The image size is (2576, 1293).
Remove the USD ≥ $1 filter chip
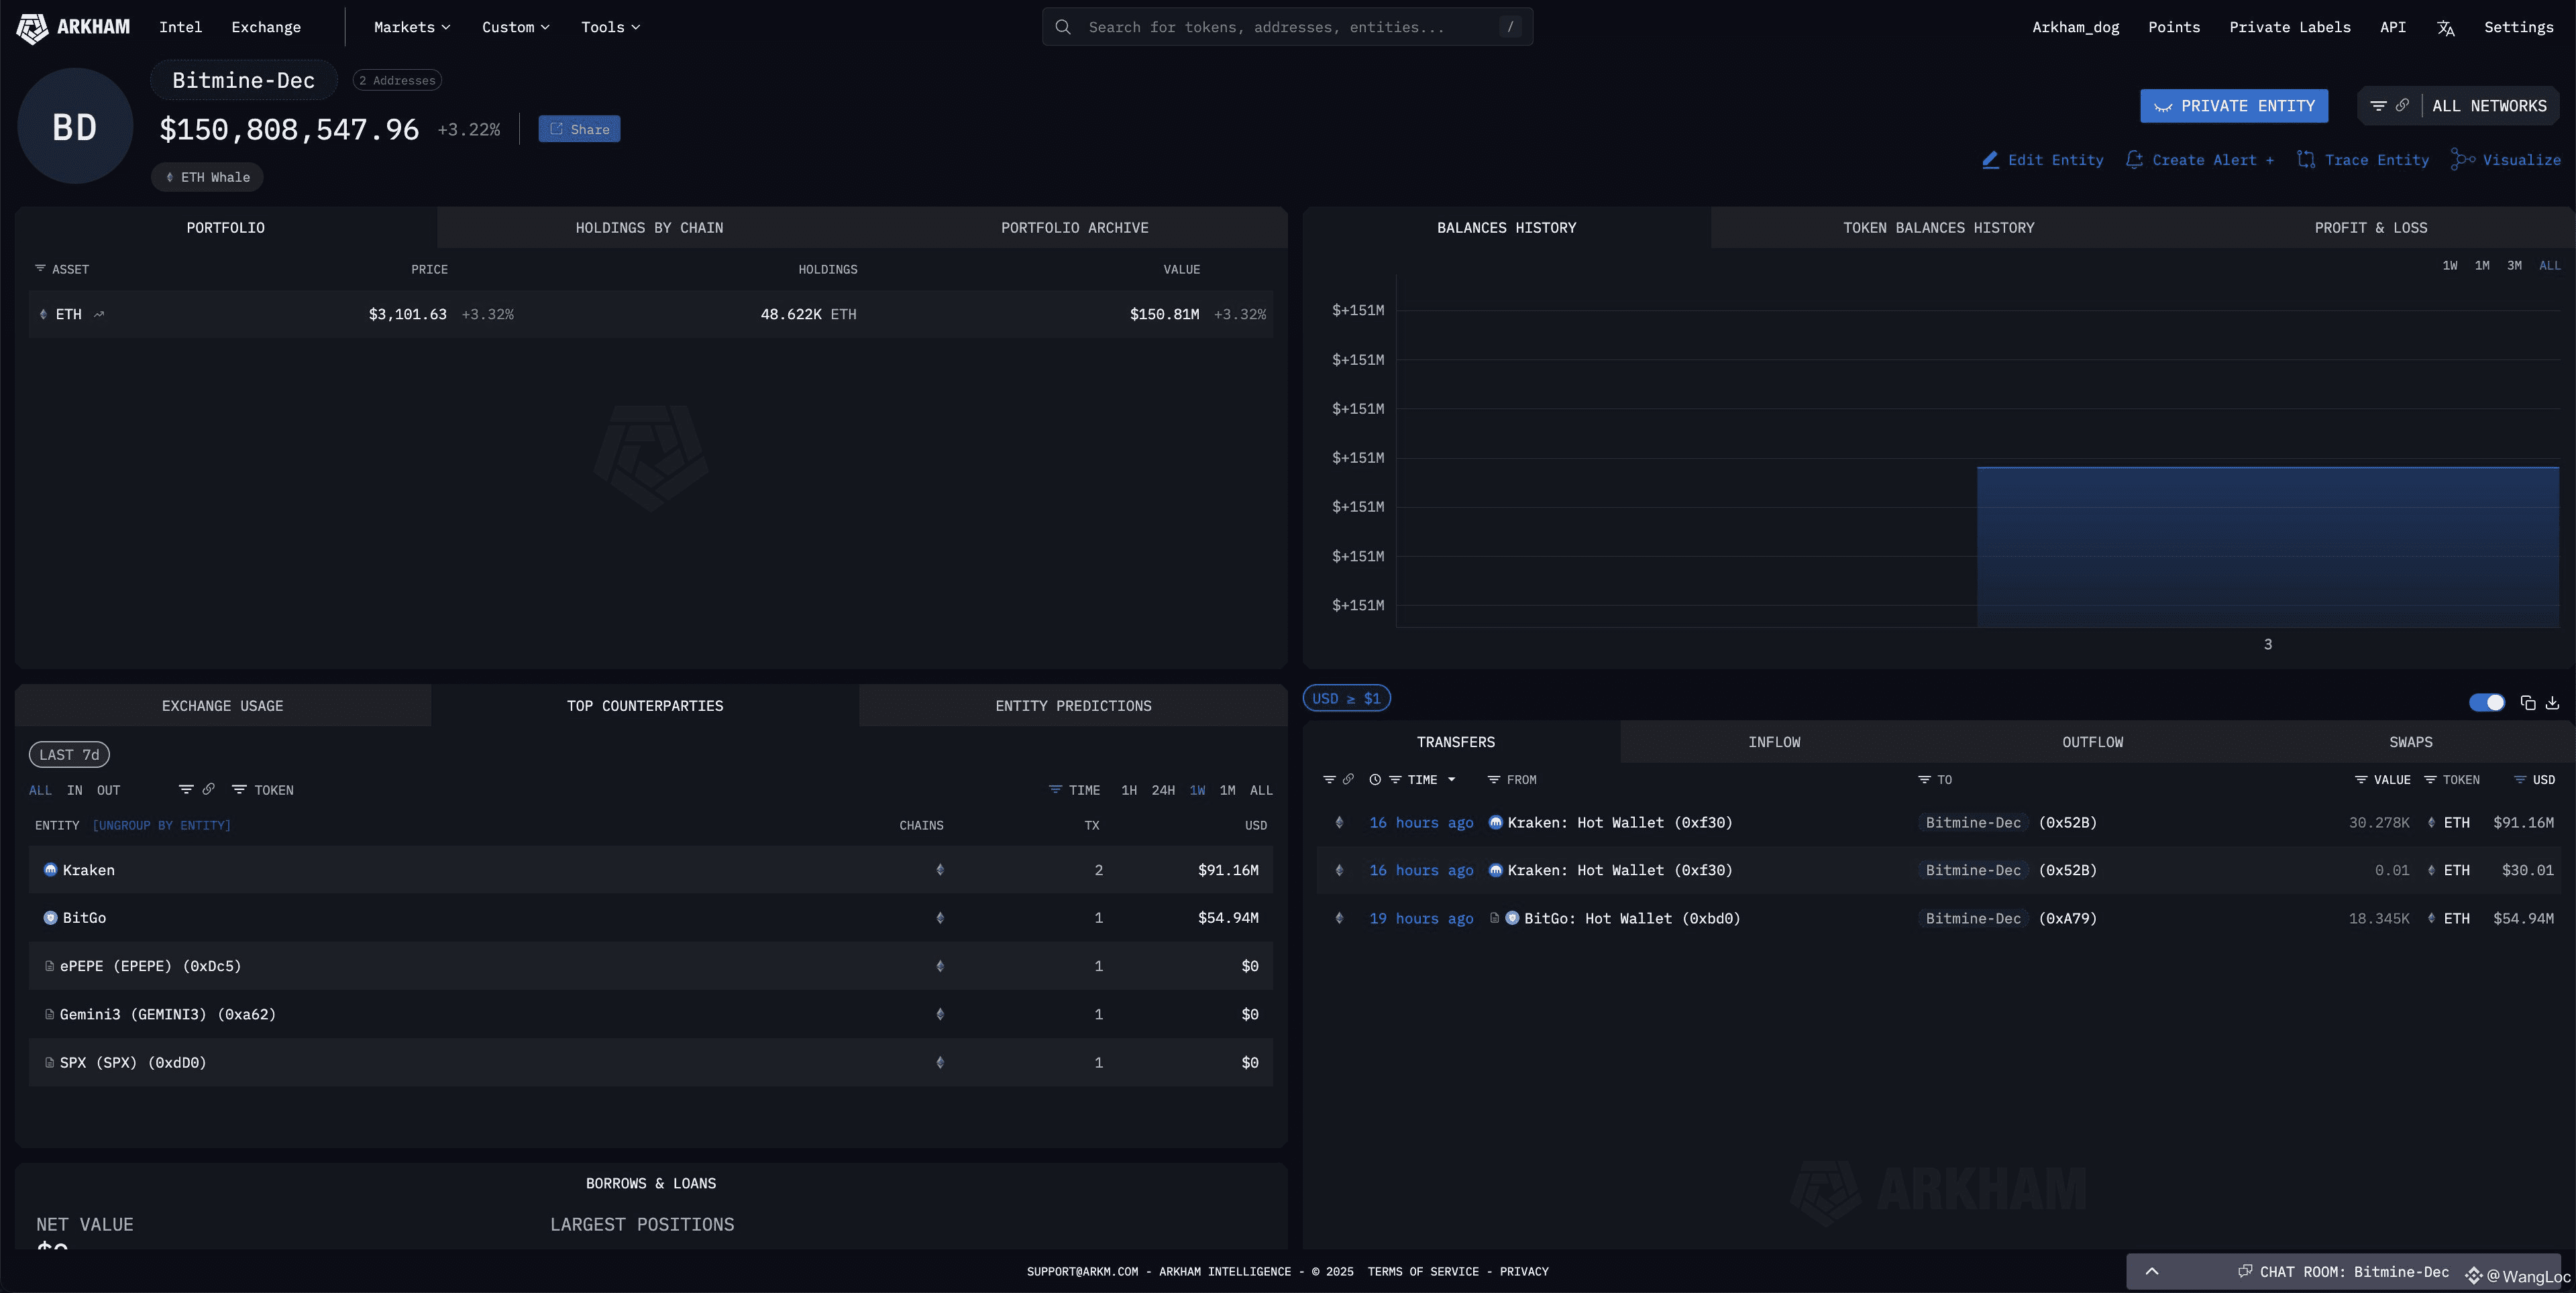click(x=1346, y=699)
